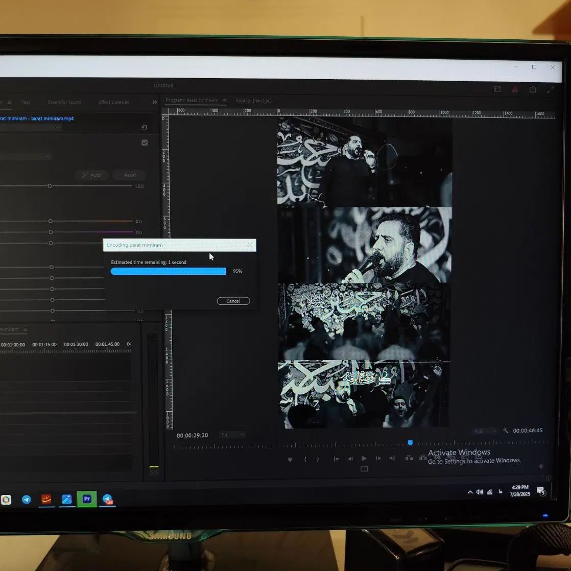Play the sequence in Program monitor
This screenshot has height=571, width=571.
(x=364, y=459)
